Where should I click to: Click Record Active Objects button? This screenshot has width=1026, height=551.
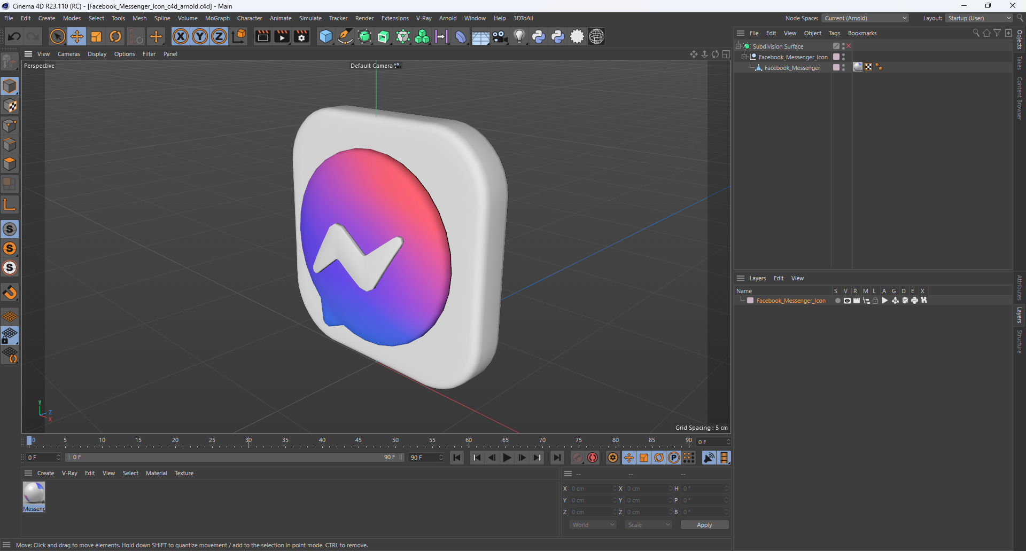(578, 458)
